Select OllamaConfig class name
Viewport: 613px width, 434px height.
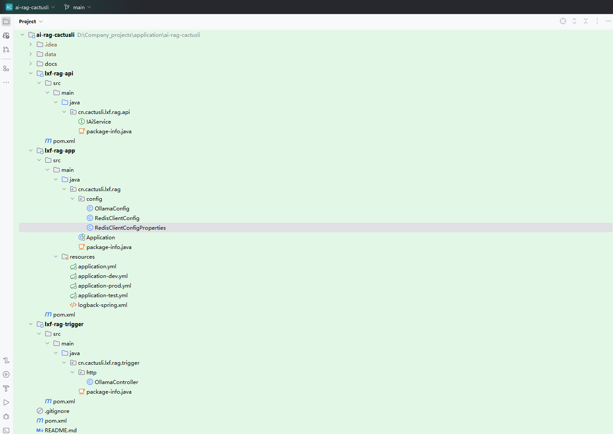coord(112,208)
